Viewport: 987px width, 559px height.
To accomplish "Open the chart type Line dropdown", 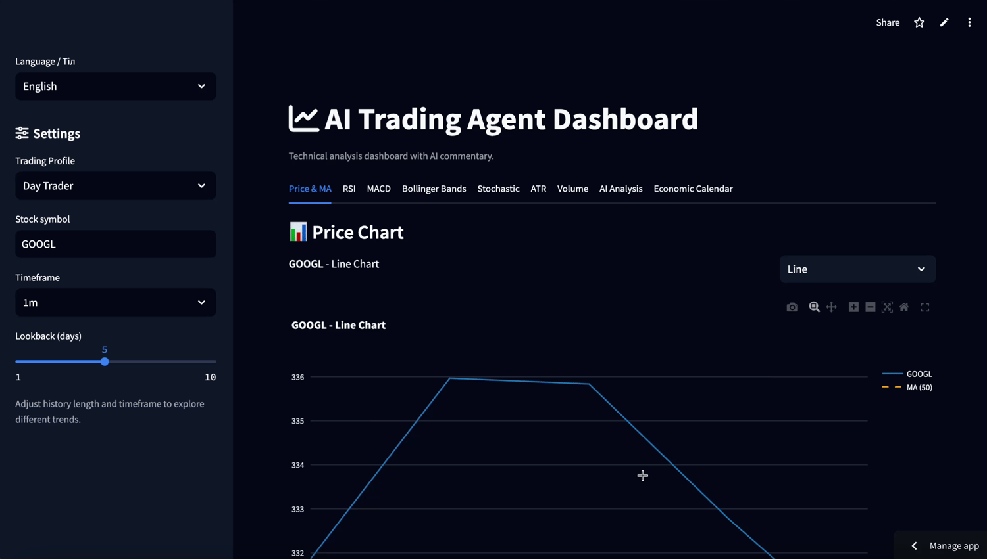I will (857, 269).
